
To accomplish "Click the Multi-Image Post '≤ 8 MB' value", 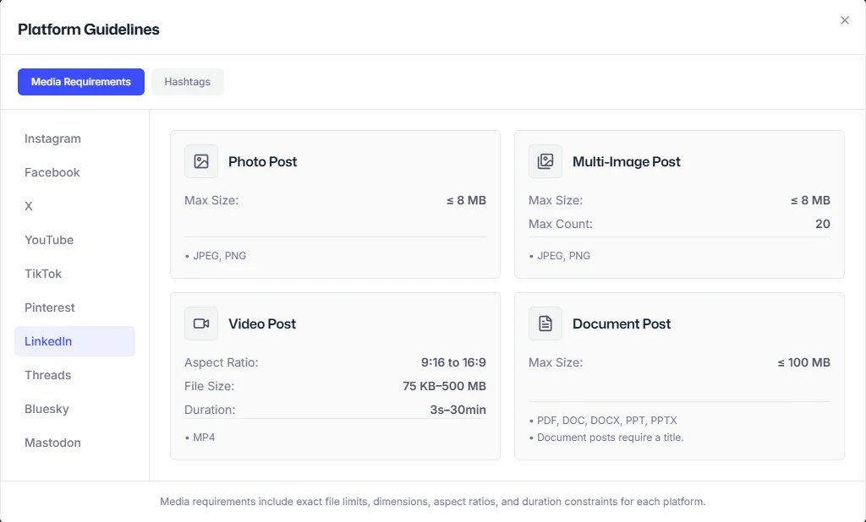I will [811, 200].
